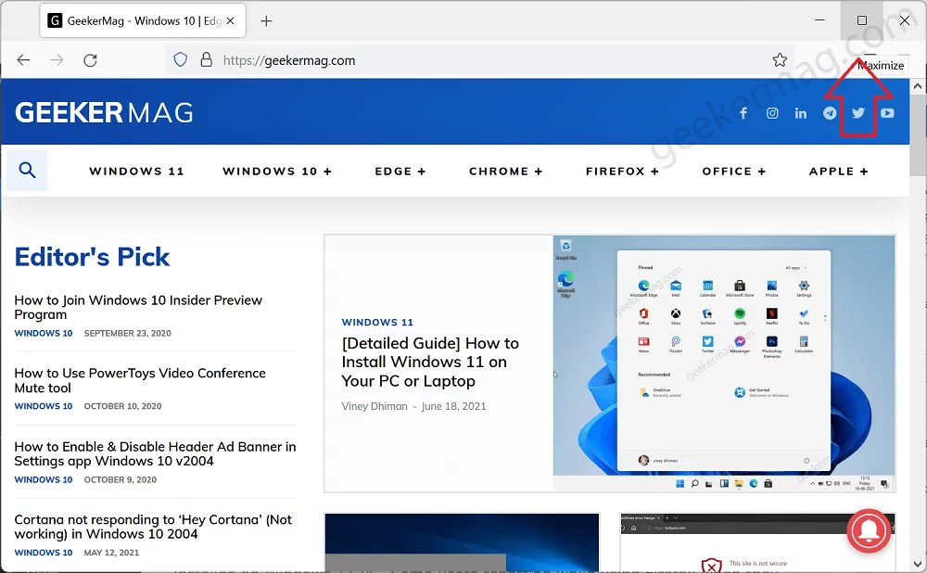This screenshot has height=573, width=927.
Task: Click WINDOWS 10 tag beside May 12, 2021
Action: click(x=44, y=553)
